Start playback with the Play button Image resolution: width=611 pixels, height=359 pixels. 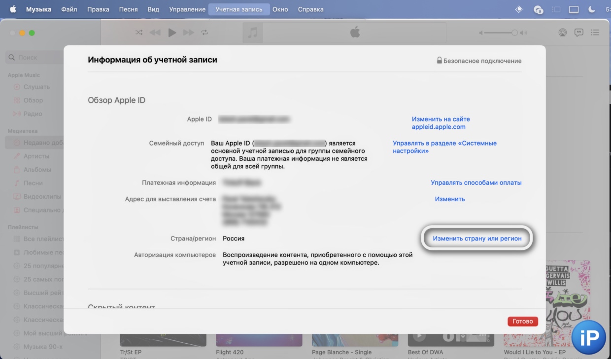tap(172, 32)
